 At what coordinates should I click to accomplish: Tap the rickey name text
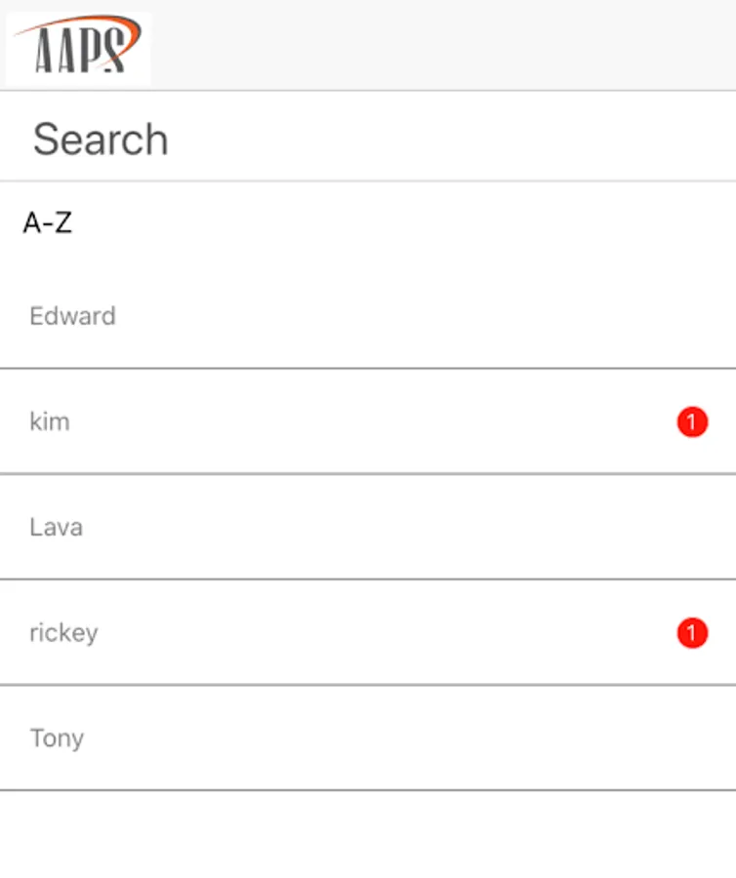point(63,633)
